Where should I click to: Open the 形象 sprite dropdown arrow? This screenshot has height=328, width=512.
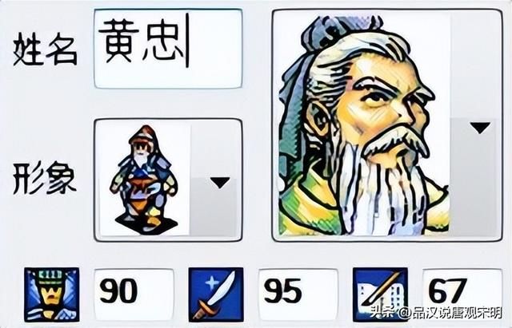point(220,183)
